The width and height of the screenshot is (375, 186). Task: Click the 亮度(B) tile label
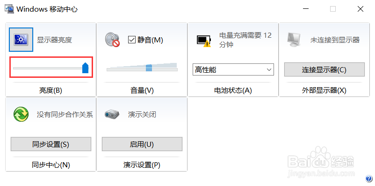coord(50,90)
